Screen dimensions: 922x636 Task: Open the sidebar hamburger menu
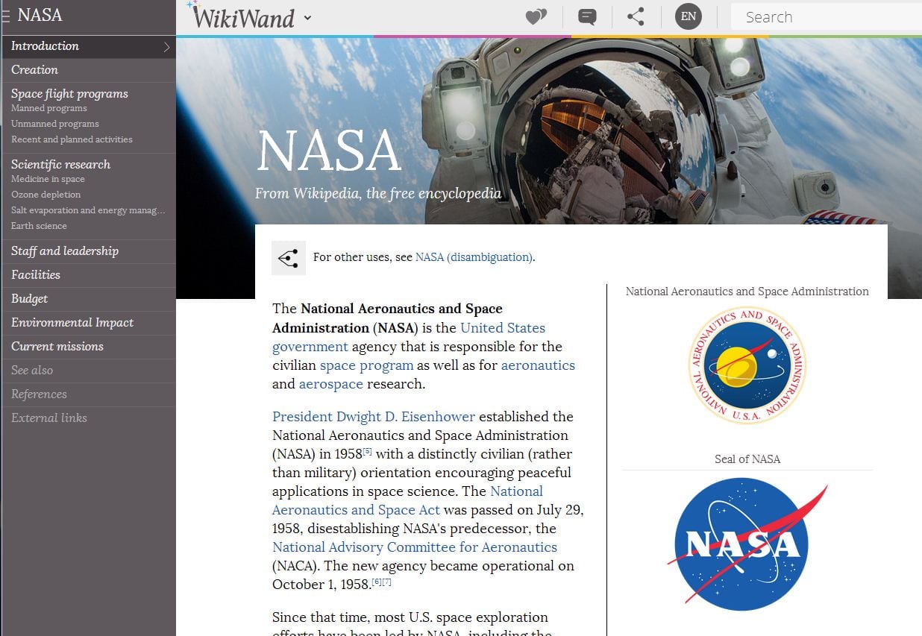[x=6, y=15]
